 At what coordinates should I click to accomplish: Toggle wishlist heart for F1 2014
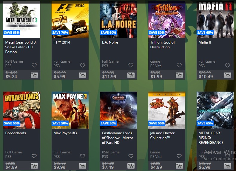pos(82,65)
